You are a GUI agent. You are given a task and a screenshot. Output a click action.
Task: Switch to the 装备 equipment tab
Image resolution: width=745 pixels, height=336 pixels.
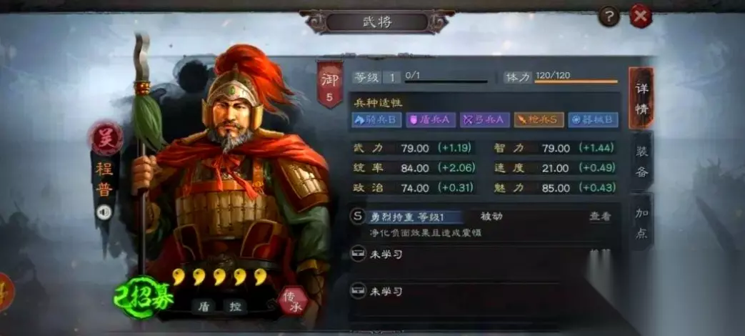[641, 162]
